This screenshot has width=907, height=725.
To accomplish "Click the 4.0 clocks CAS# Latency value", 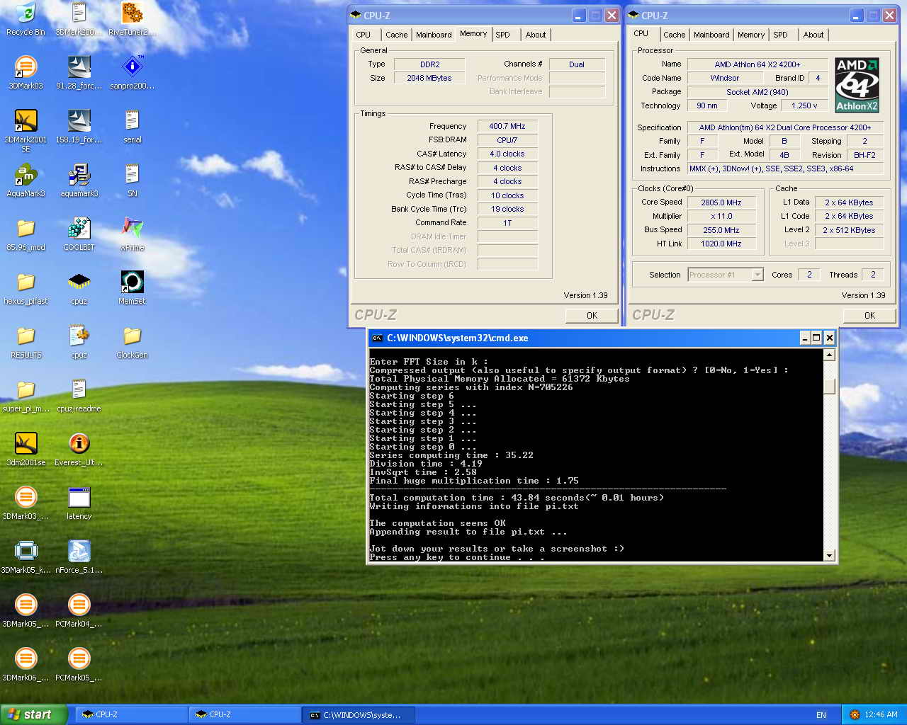I will (507, 154).
